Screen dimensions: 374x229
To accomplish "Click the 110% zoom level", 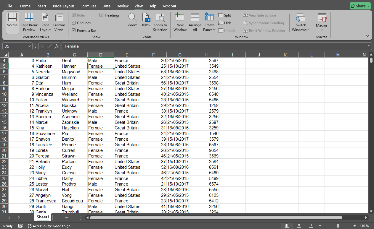I will 364,226.
